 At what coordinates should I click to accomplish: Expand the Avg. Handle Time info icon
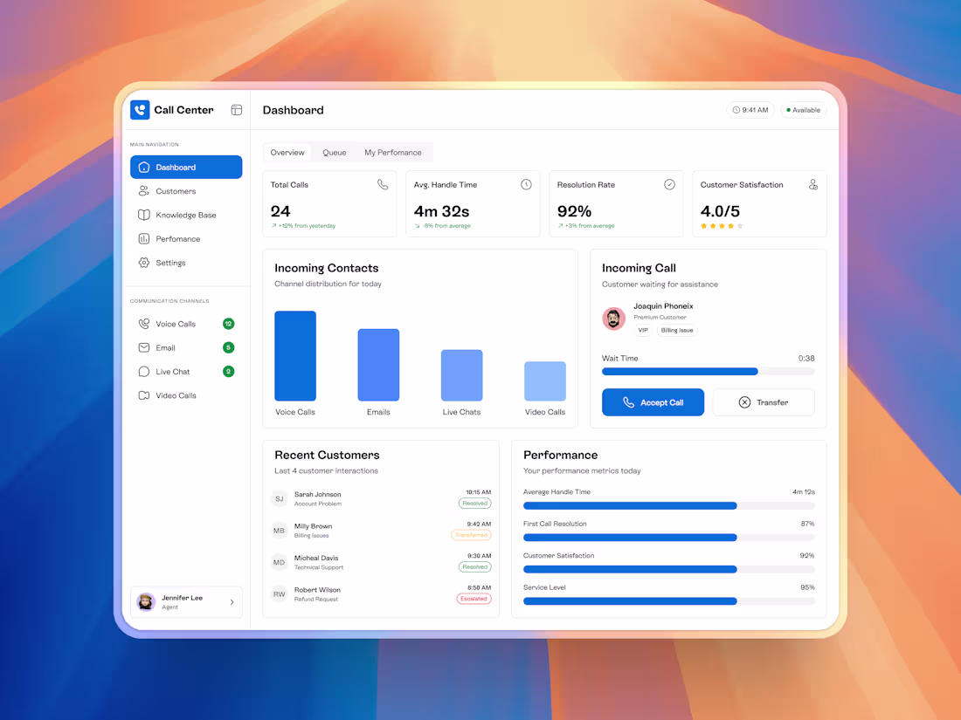pyautogui.click(x=525, y=184)
